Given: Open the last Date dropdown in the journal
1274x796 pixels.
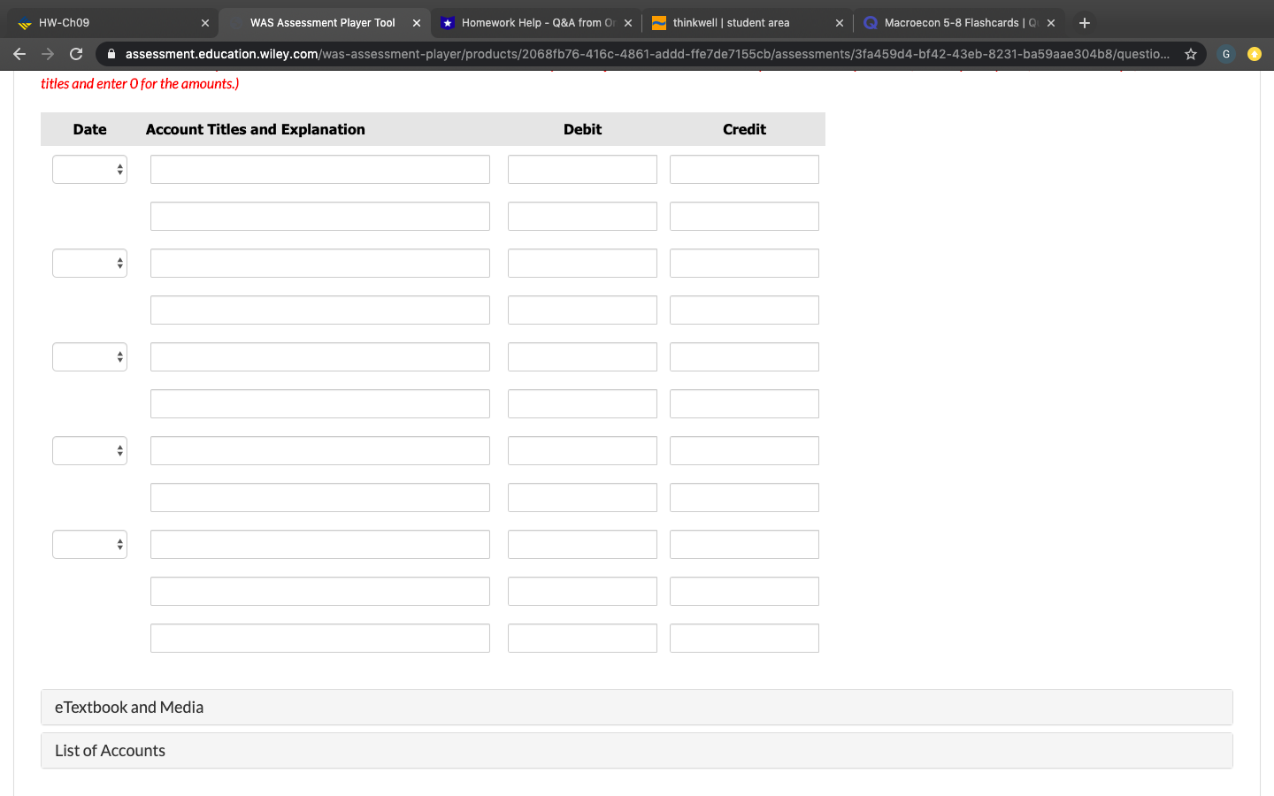Looking at the screenshot, I should tap(89, 544).
